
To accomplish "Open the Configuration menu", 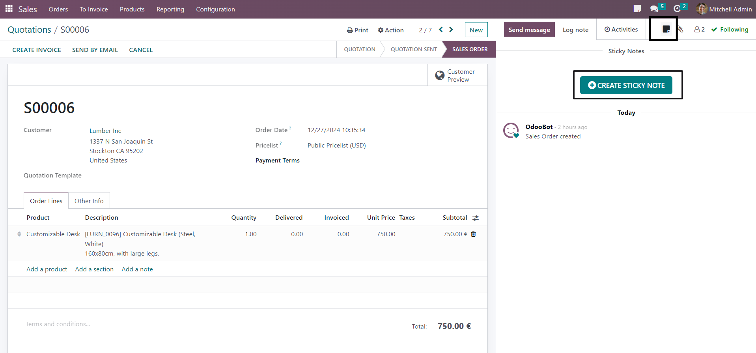I will (x=215, y=9).
